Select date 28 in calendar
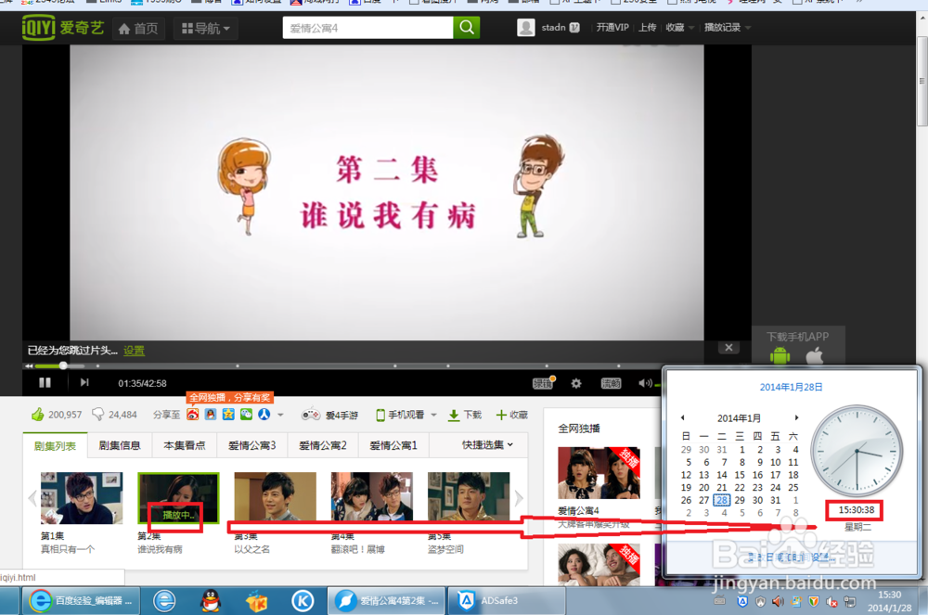Viewport: 928px width, 615px height. click(721, 500)
